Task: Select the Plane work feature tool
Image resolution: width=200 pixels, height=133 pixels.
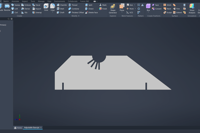Action: pos(122,7)
